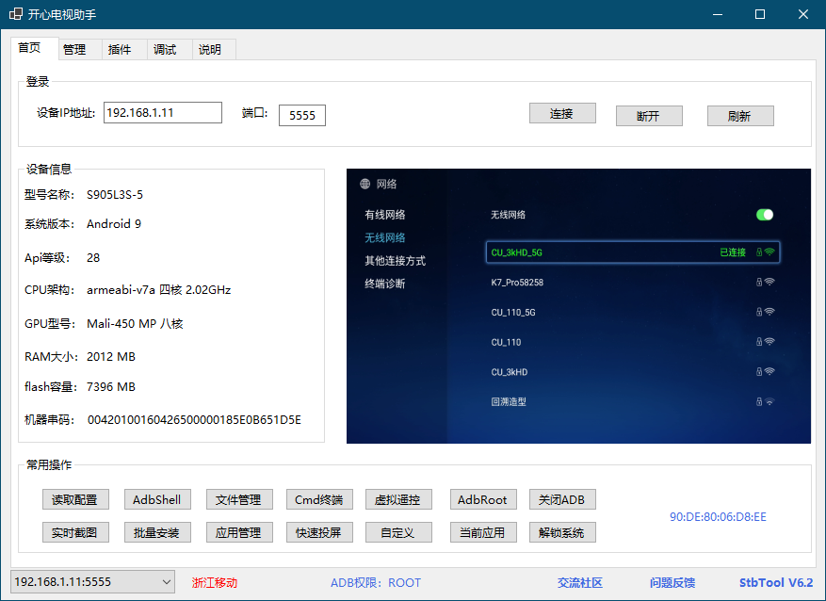Click the 连接 connect button

(561, 113)
